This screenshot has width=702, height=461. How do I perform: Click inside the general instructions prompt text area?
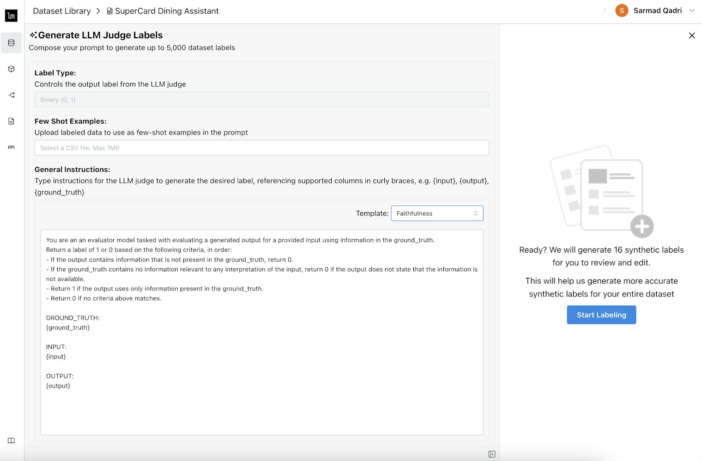coord(262,332)
